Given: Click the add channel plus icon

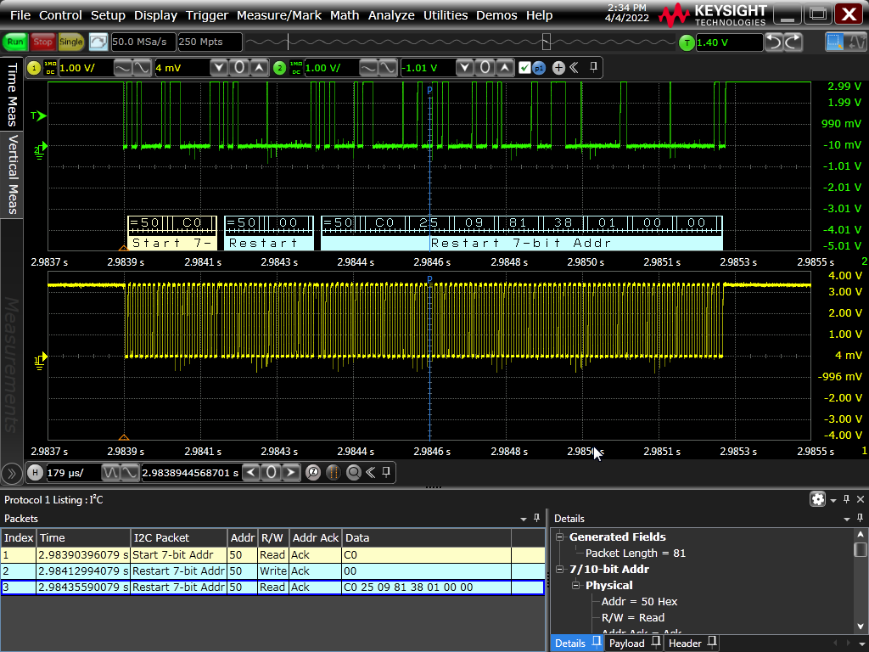Looking at the screenshot, I should pos(558,68).
